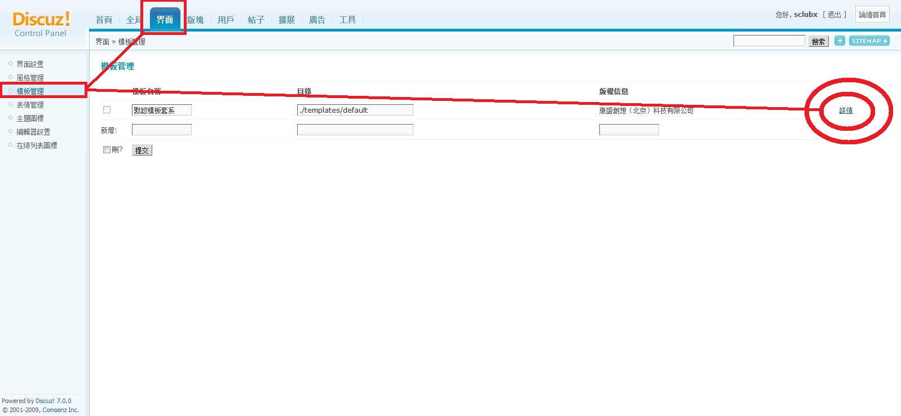Select the 用戶 tab

coord(226,20)
